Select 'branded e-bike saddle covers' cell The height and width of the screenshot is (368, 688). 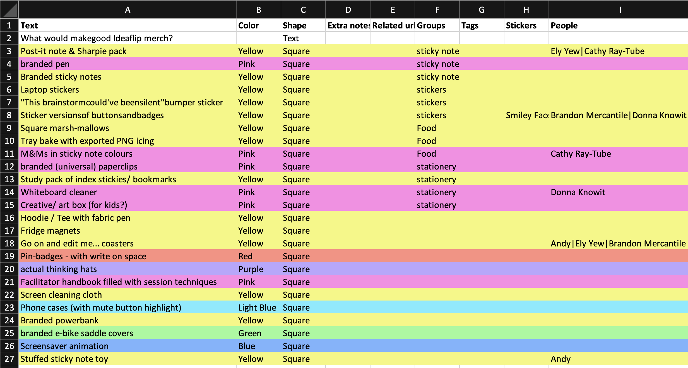click(x=128, y=333)
